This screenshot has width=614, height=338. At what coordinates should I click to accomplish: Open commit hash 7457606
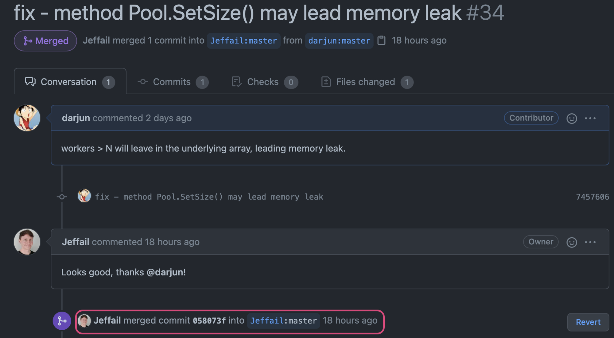592,197
